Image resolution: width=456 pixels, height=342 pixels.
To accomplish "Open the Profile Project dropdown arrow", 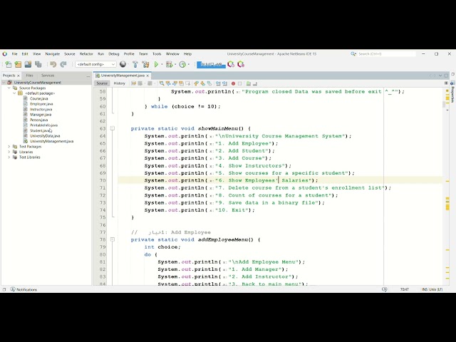I will 188,65.
